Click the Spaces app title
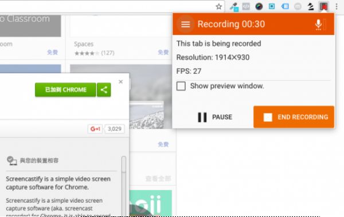 coord(84,44)
